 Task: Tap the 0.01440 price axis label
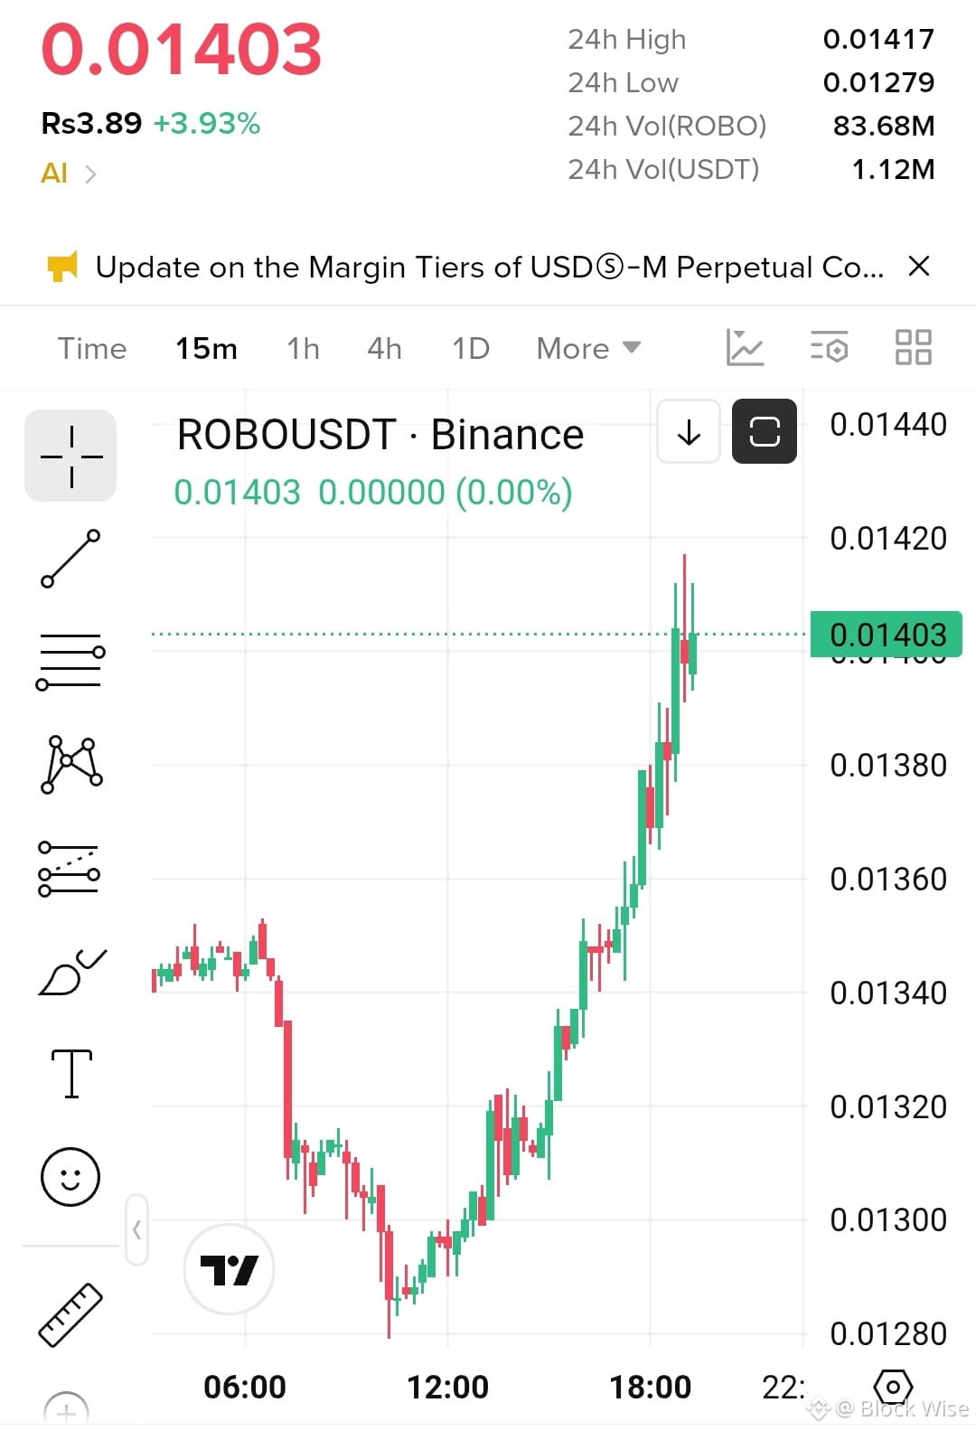point(888,425)
